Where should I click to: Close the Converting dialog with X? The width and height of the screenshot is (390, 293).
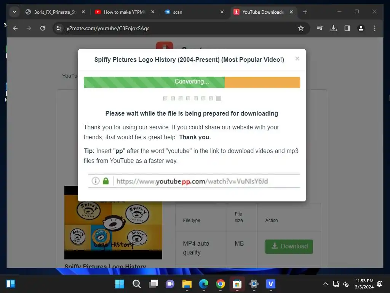(x=297, y=58)
